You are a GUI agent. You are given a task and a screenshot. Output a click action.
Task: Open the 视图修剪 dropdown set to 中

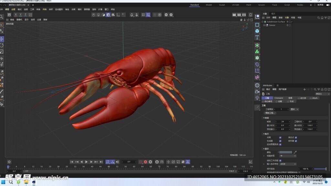pos(288,156)
